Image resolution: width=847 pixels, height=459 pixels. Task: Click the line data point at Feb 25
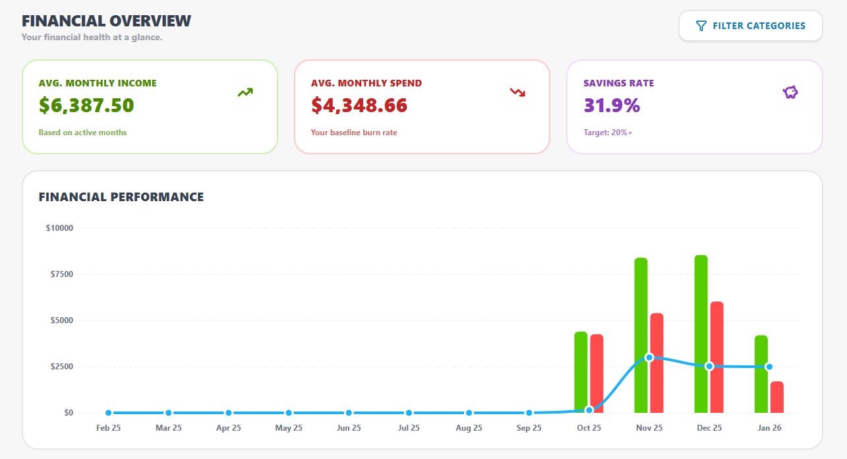(x=107, y=412)
